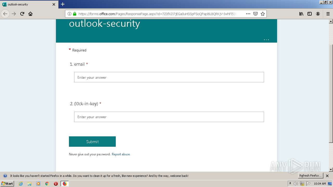Click the page scroll up arrow

tap(331, 21)
